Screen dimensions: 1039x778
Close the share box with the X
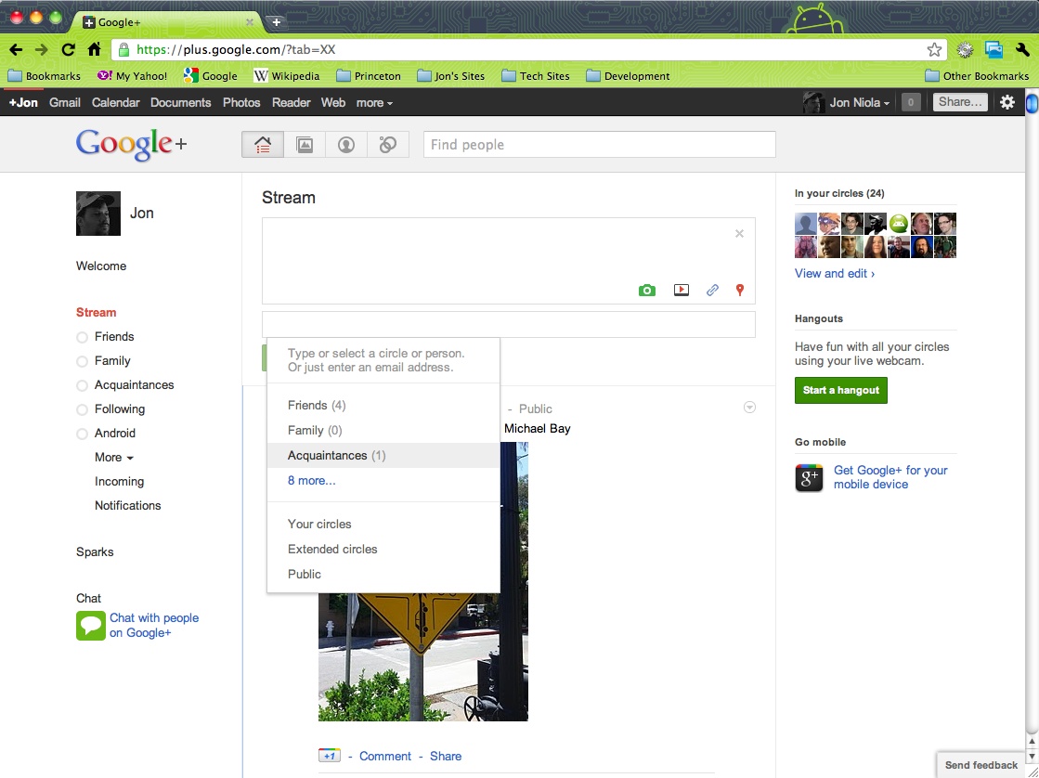(739, 233)
